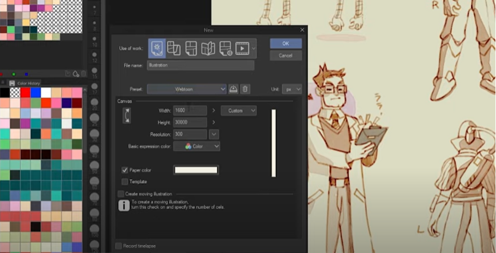The height and width of the screenshot is (253, 496).
Task: Pick the Show all comic settings icon
Action: [225, 49]
